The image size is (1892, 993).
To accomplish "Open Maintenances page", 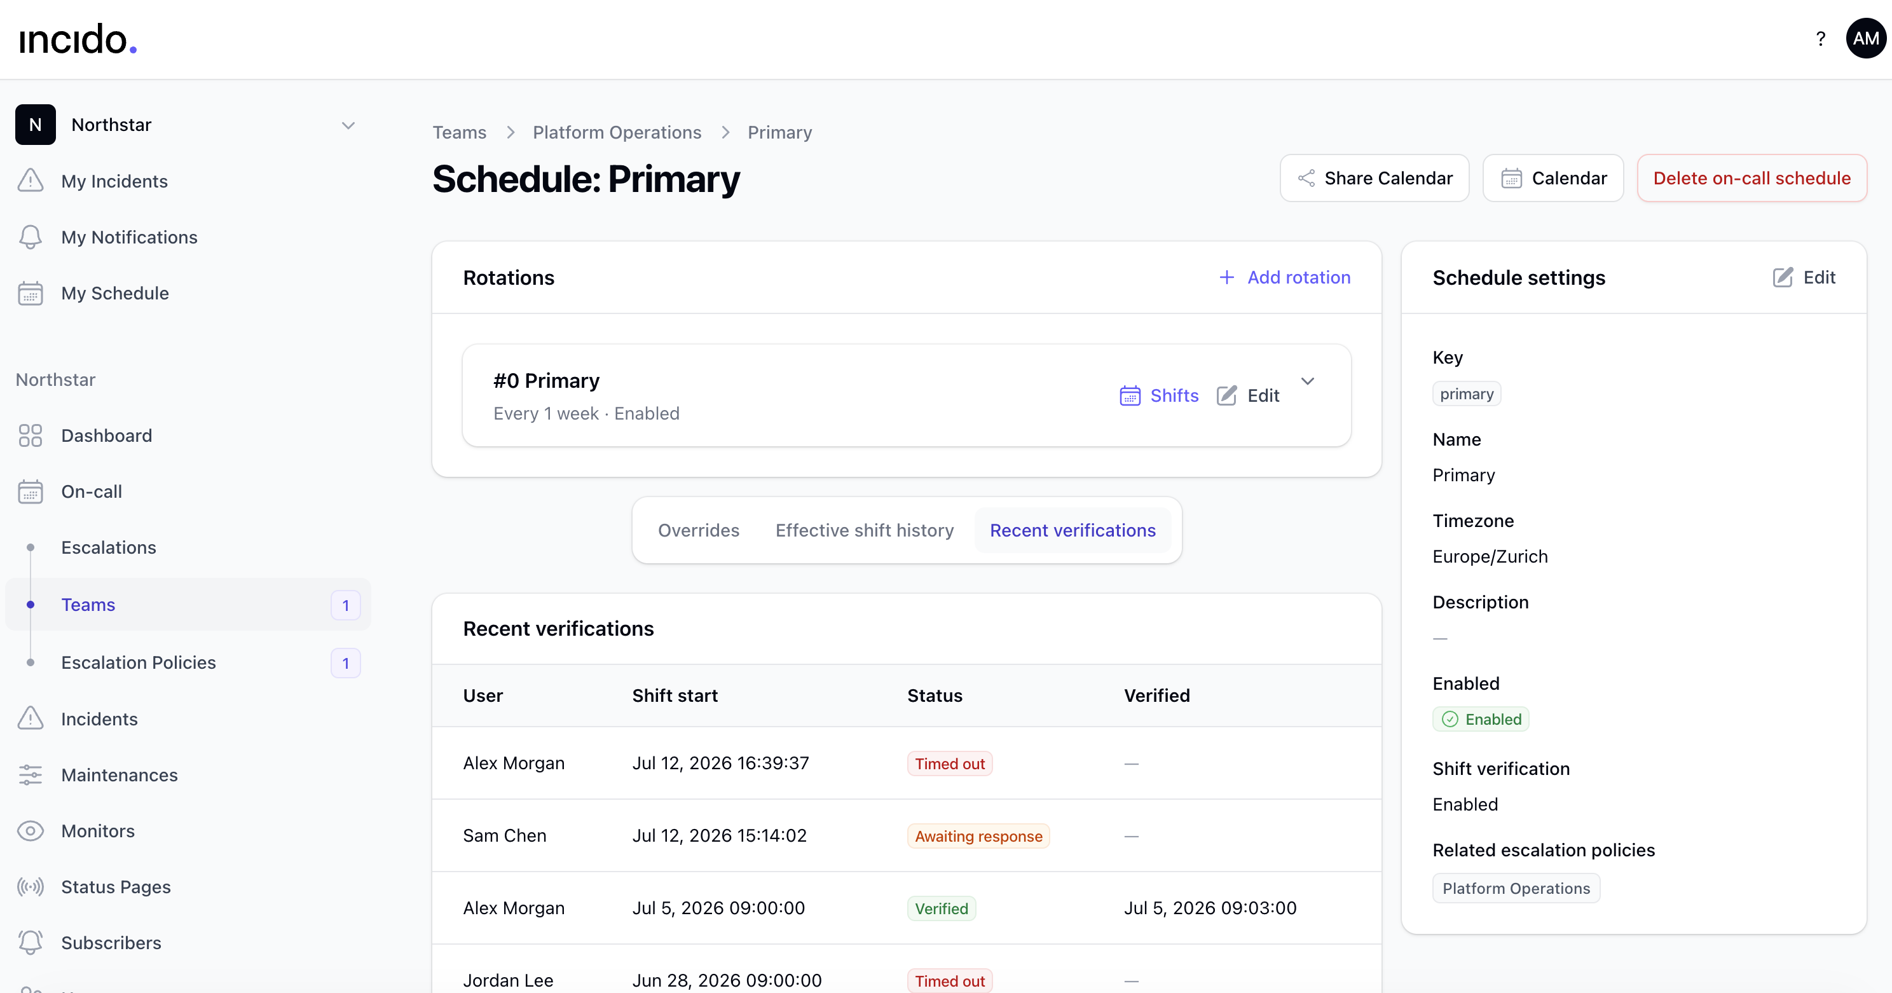I will 120,775.
